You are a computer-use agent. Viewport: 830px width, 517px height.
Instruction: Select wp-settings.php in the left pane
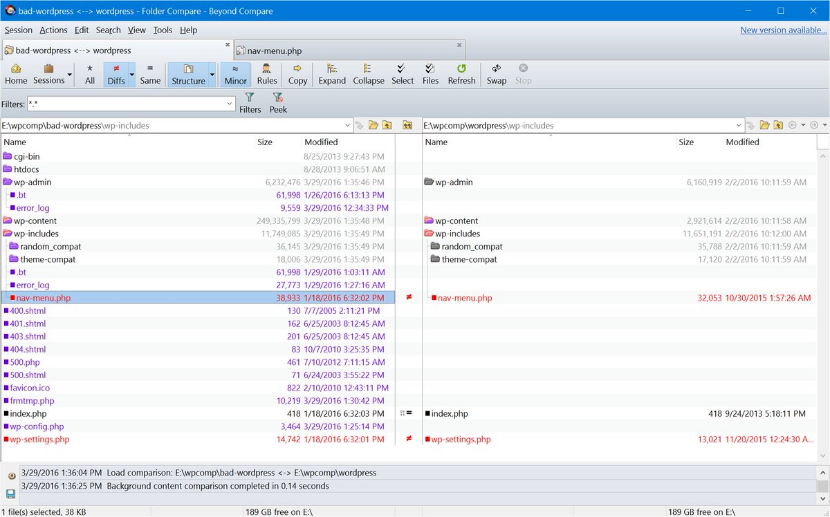pos(39,440)
